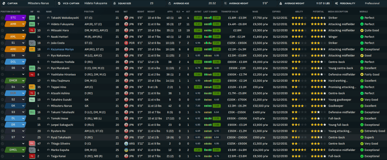The image size is (387, 160).
Task: Tick the selection checkbox for the STC row
Action: tap(2, 18)
